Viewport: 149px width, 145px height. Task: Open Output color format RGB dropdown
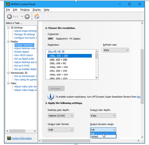pos(61,130)
